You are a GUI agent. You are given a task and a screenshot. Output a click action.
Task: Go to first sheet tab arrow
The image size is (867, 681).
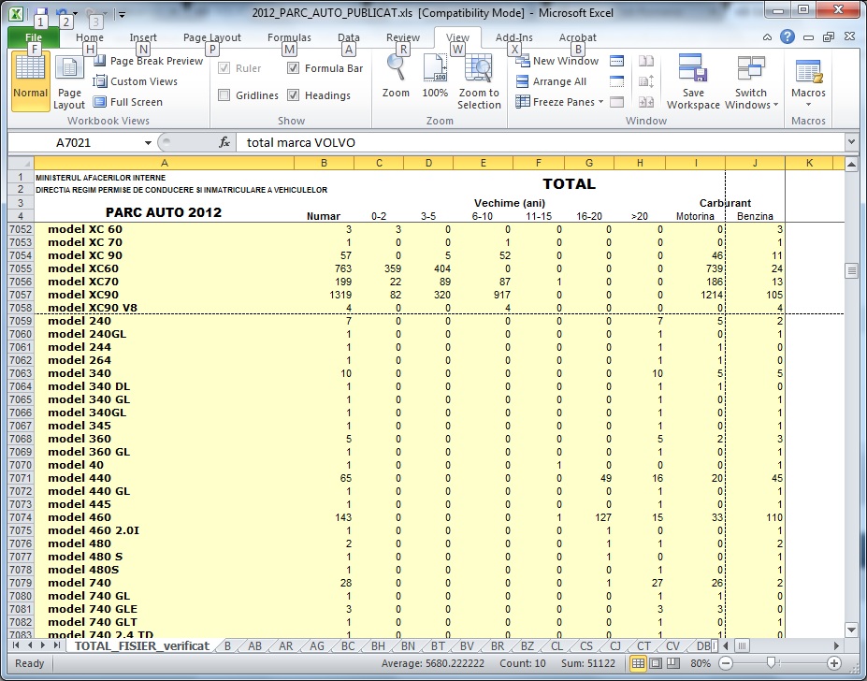click(16, 645)
